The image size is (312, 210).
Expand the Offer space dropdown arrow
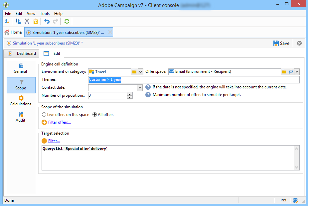(297, 72)
